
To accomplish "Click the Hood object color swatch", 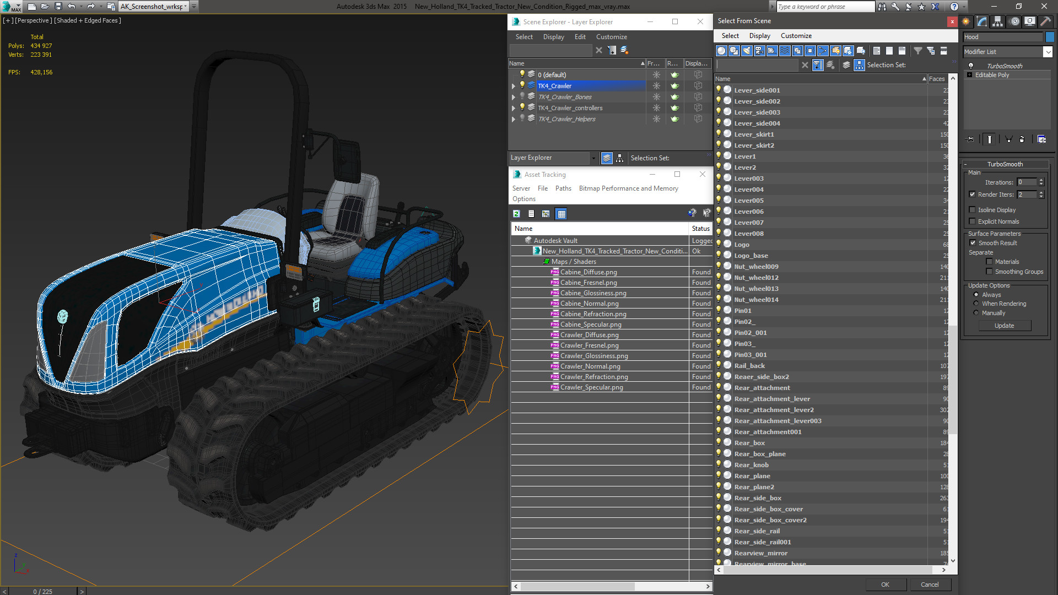I will point(1050,37).
